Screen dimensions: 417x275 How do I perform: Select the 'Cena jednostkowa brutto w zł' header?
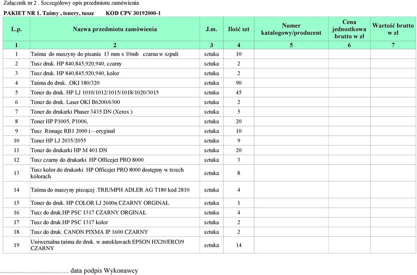pos(349,29)
